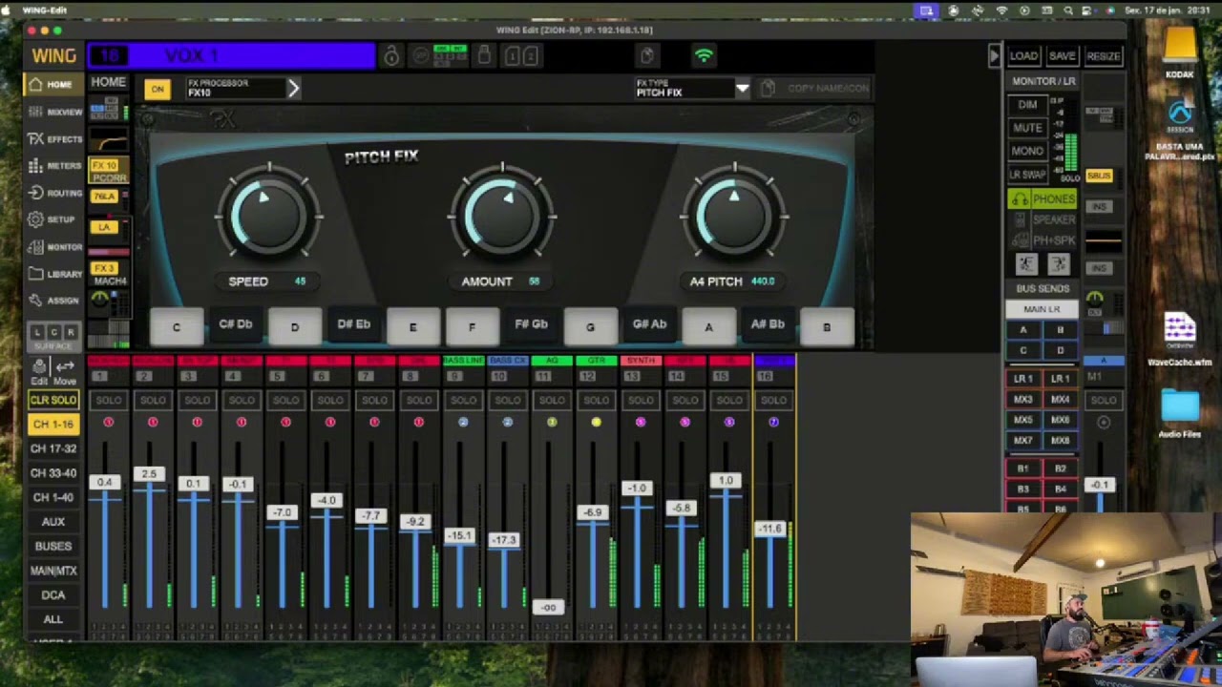The width and height of the screenshot is (1222, 687).
Task: Click the AMOUNT knob
Action: point(502,218)
